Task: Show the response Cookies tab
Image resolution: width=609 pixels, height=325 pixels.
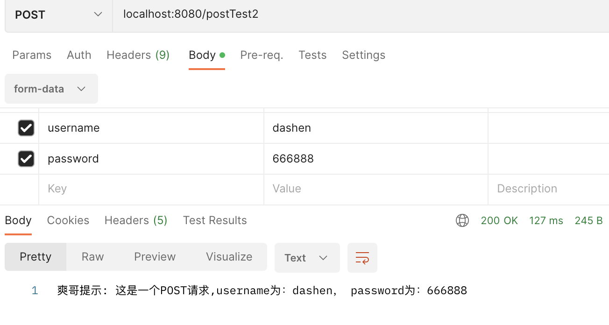Action: (68, 220)
